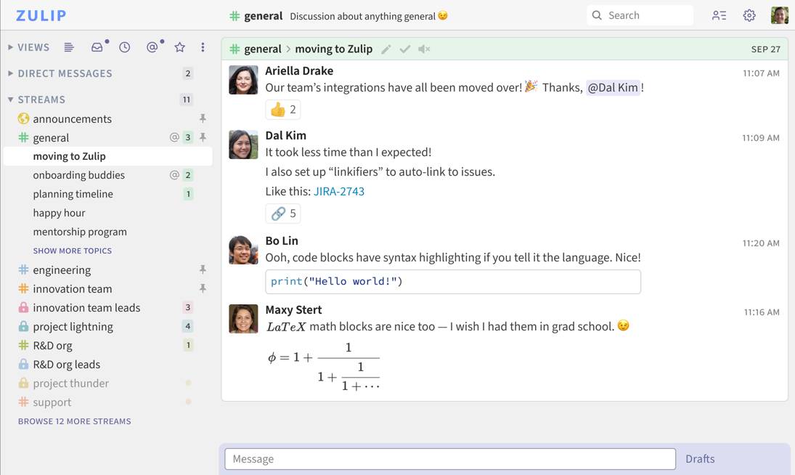The image size is (795, 475).
Task: Mark the topic resolved with the checkmark
Action: 405,49
